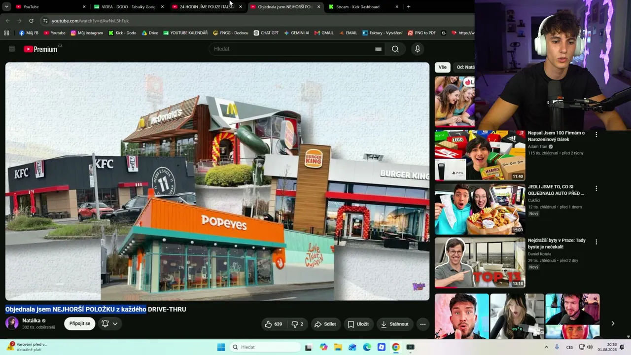This screenshot has width=631, height=355.
Task: Open the Můj FB bookmark
Action: tap(29, 33)
